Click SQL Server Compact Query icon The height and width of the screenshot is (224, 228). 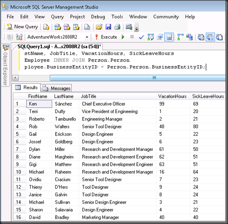pyautogui.click(x=87, y=27)
